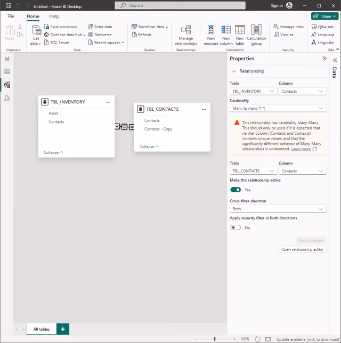Open TBL_INVENTORY more options ellipsis
Viewport: 341px width, 343px height.
click(x=108, y=102)
